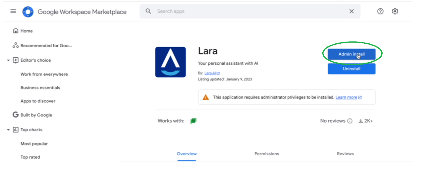
Task: Click the Uninstall button
Action: (352, 69)
